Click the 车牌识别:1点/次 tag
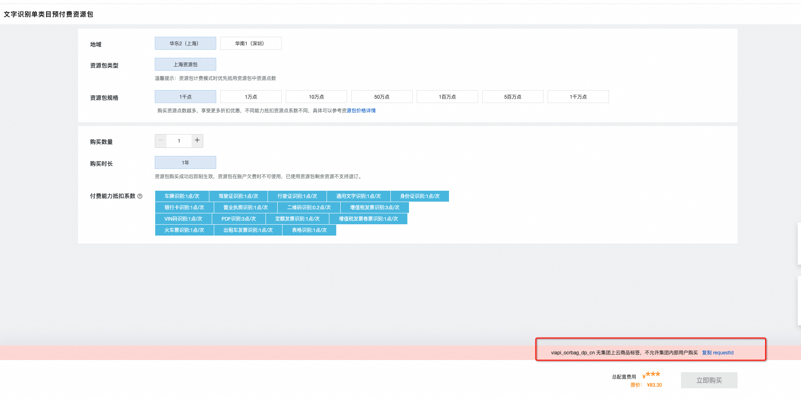Image resolution: width=801 pixels, height=398 pixels. pyautogui.click(x=182, y=196)
